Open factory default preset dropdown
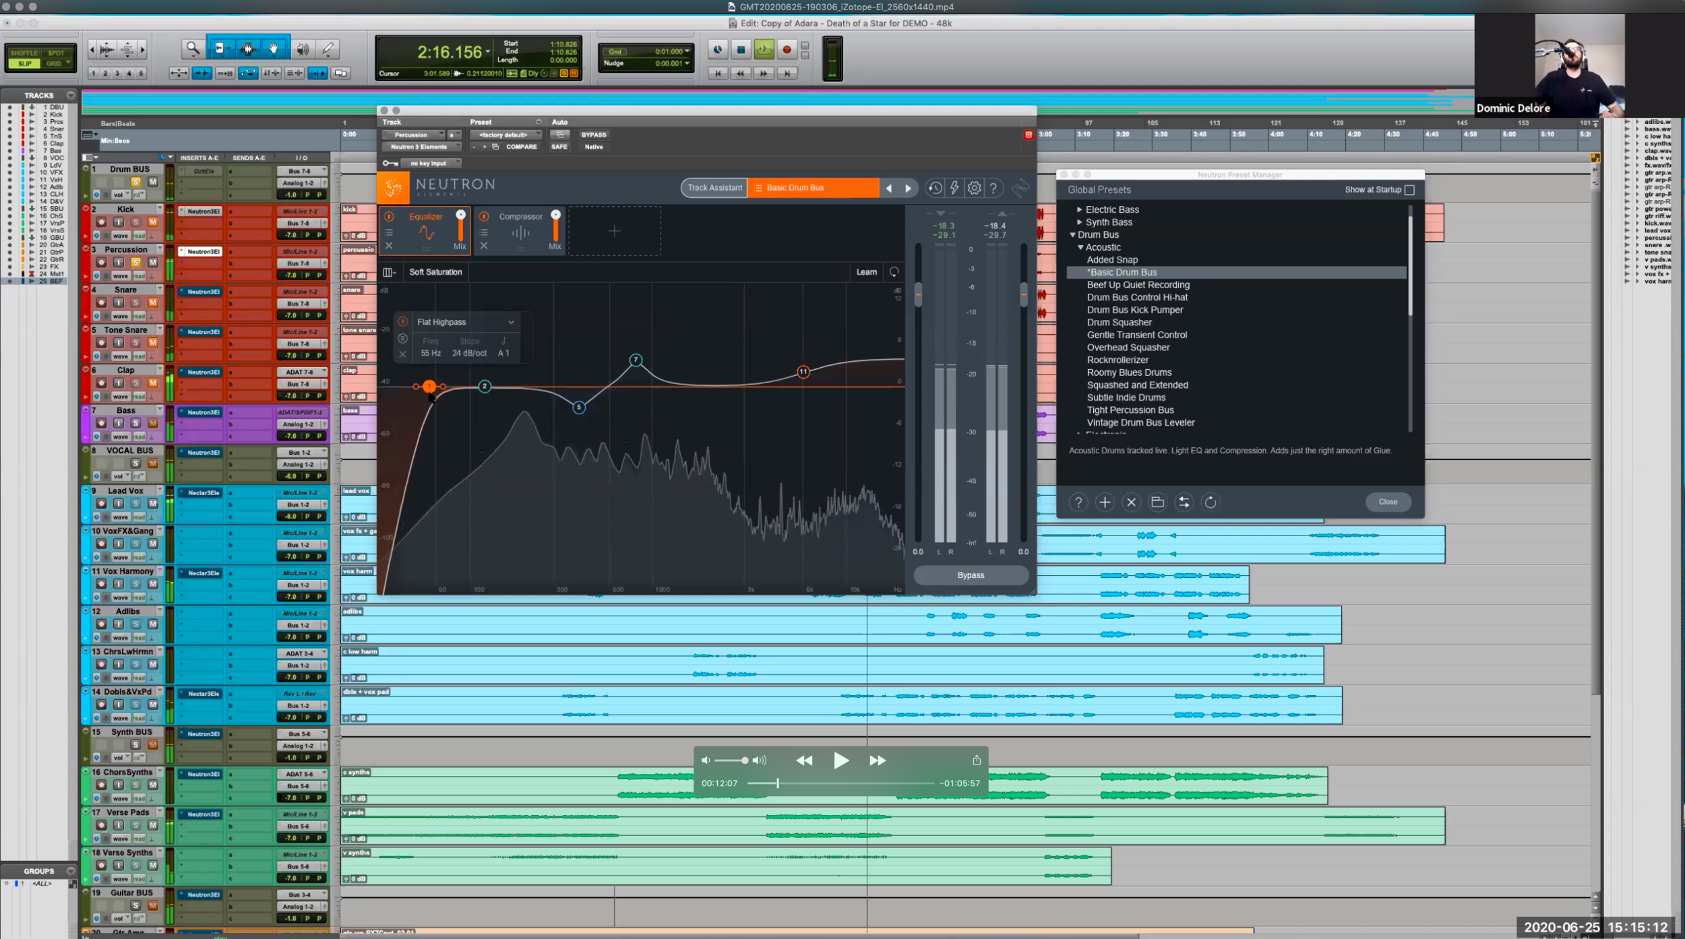The height and width of the screenshot is (939, 1685). (506, 135)
